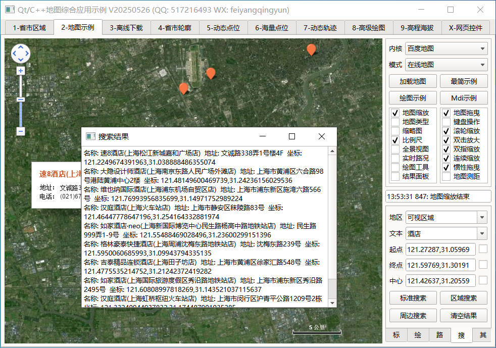Viewport: 496px width, 348px height.
Task: Enable the 地图测距 checkbox
Action: pyautogui.click(x=446, y=177)
